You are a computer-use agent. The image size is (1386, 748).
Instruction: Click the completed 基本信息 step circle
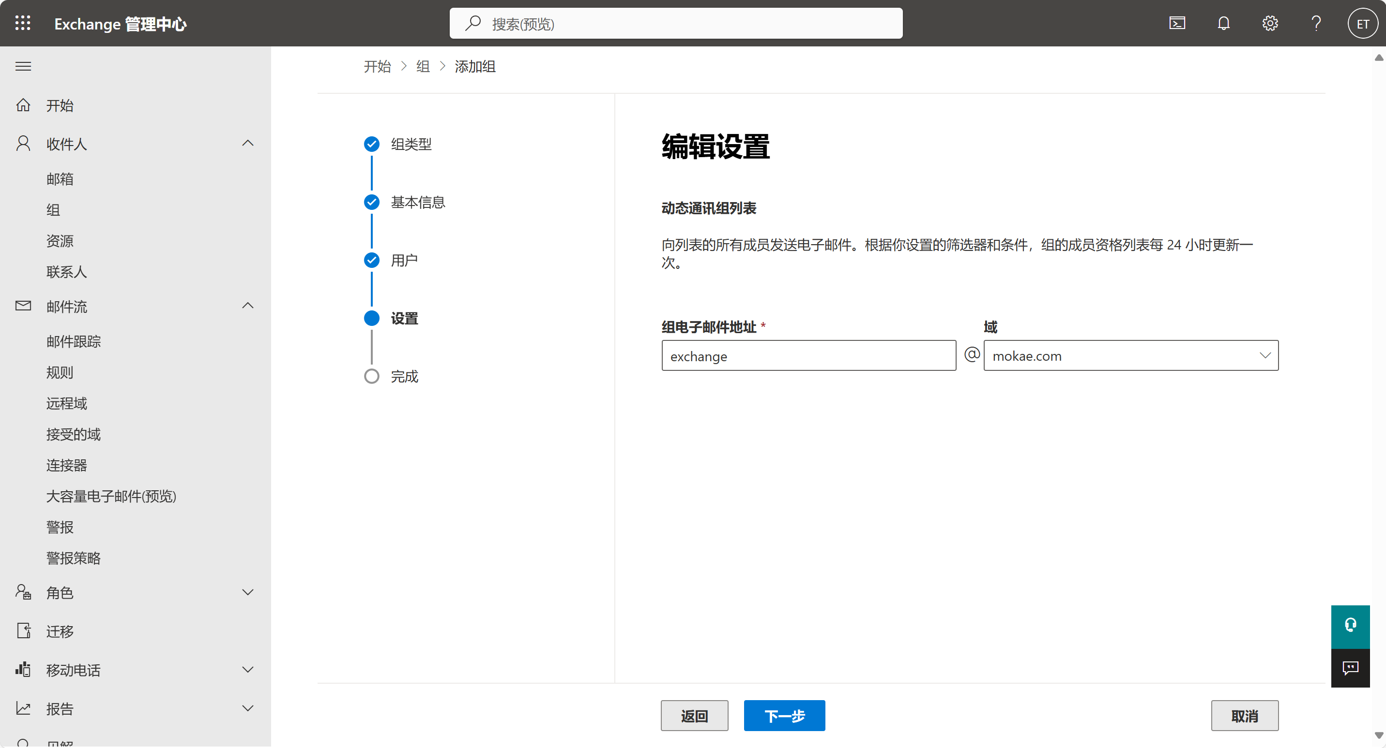(372, 202)
